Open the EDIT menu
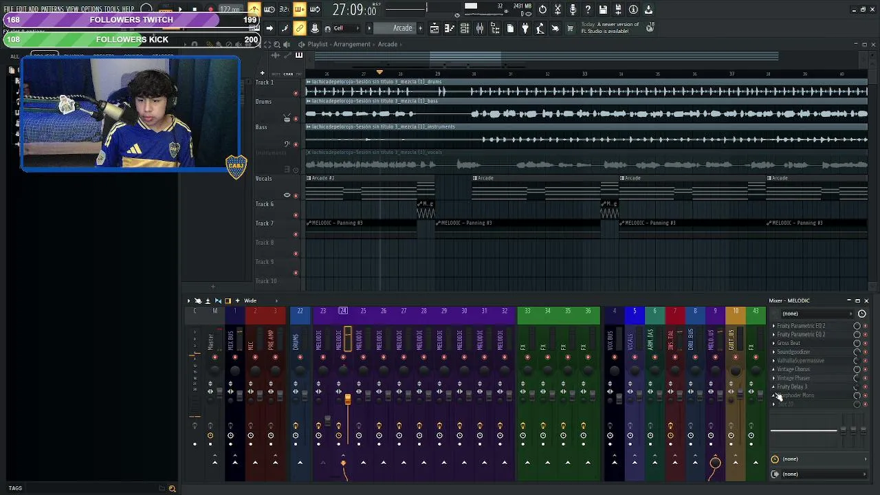 pos(21,10)
